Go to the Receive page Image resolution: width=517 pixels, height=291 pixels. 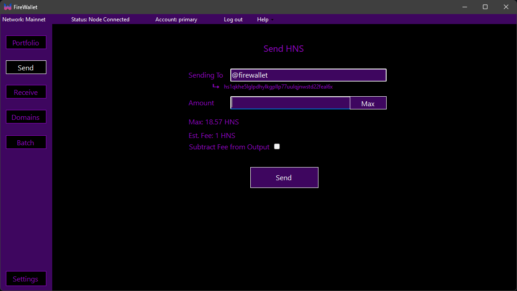26,92
